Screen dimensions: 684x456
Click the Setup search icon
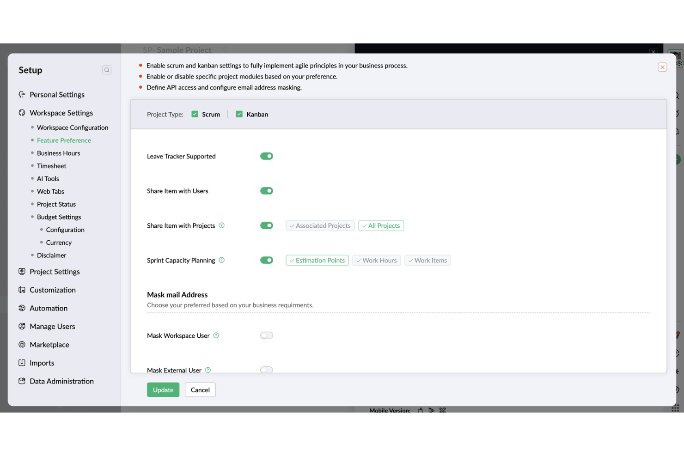point(107,70)
